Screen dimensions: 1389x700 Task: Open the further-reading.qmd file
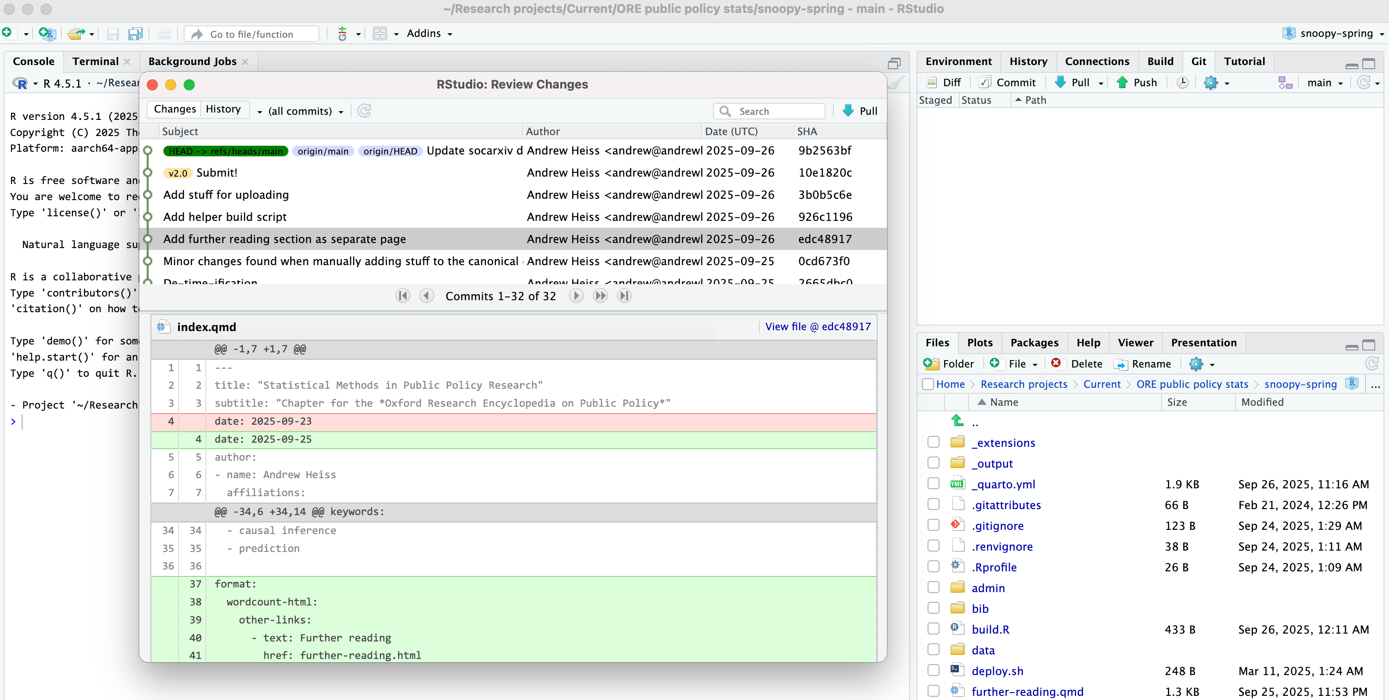point(1027,691)
